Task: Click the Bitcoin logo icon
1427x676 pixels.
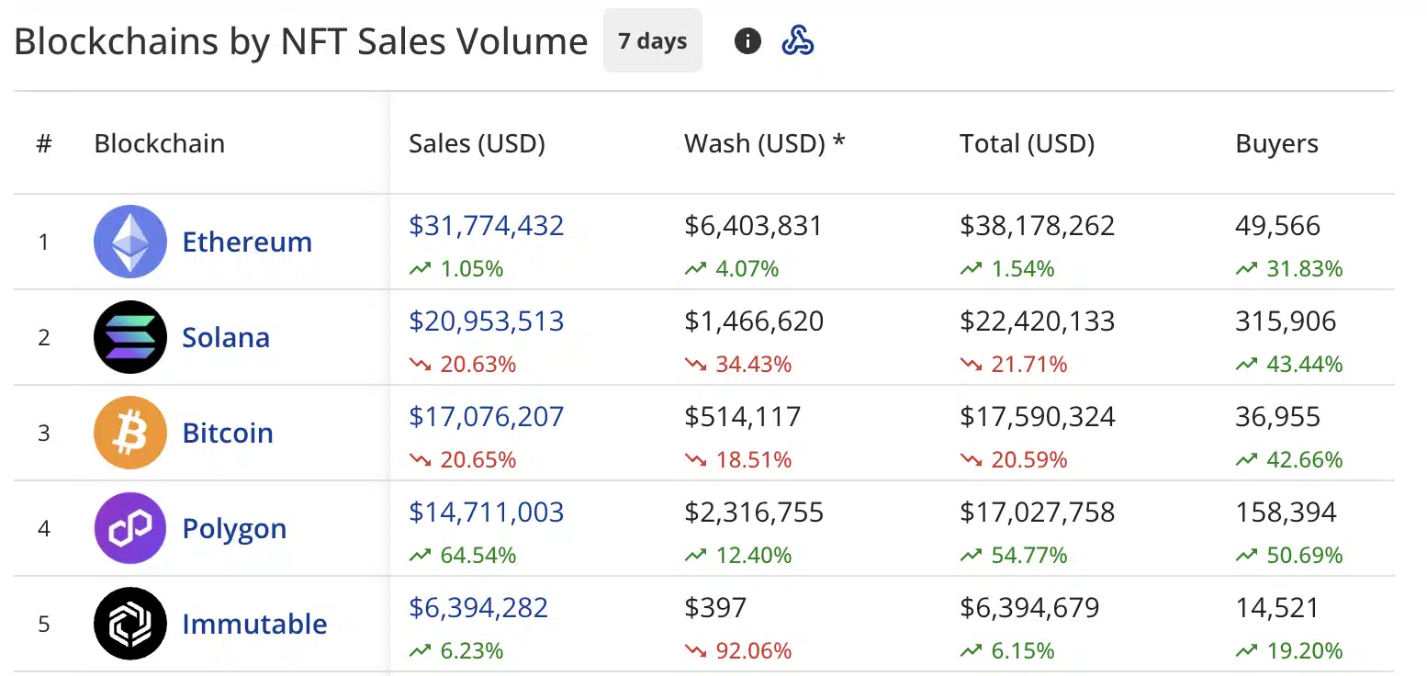Action: [x=130, y=433]
